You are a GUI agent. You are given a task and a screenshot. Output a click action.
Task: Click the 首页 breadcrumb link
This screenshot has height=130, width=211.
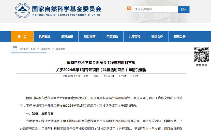coord(33,49)
